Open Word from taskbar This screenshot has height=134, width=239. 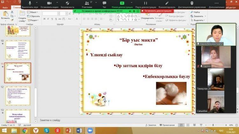coord(79,130)
